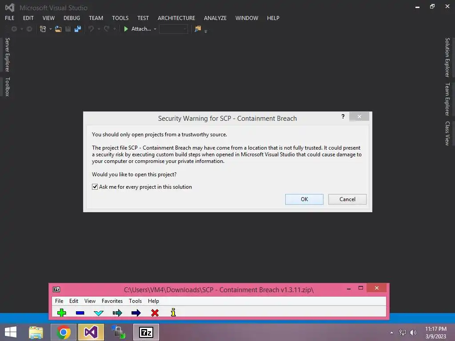This screenshot has width=455, height=341.
Task: Click the Redo arrow icon
Action: (107, 29)
